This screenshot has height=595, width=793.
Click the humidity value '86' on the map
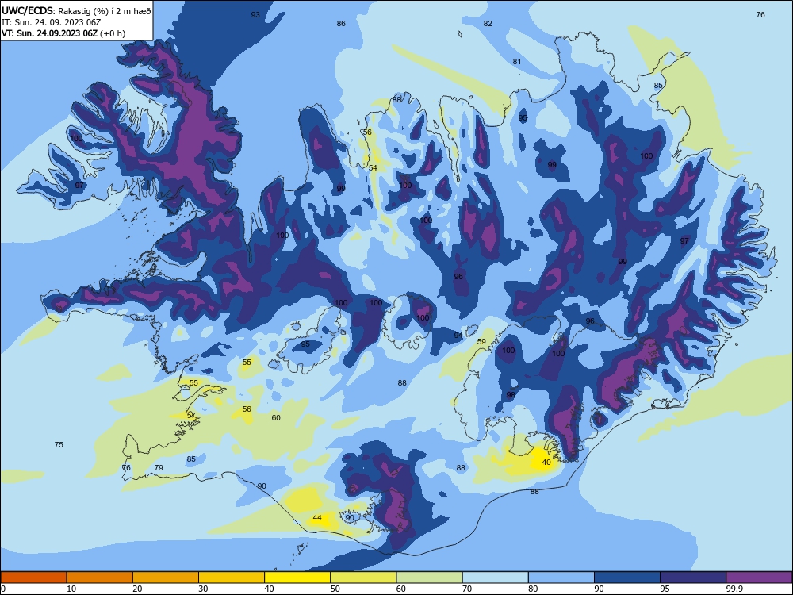point(341,23)
